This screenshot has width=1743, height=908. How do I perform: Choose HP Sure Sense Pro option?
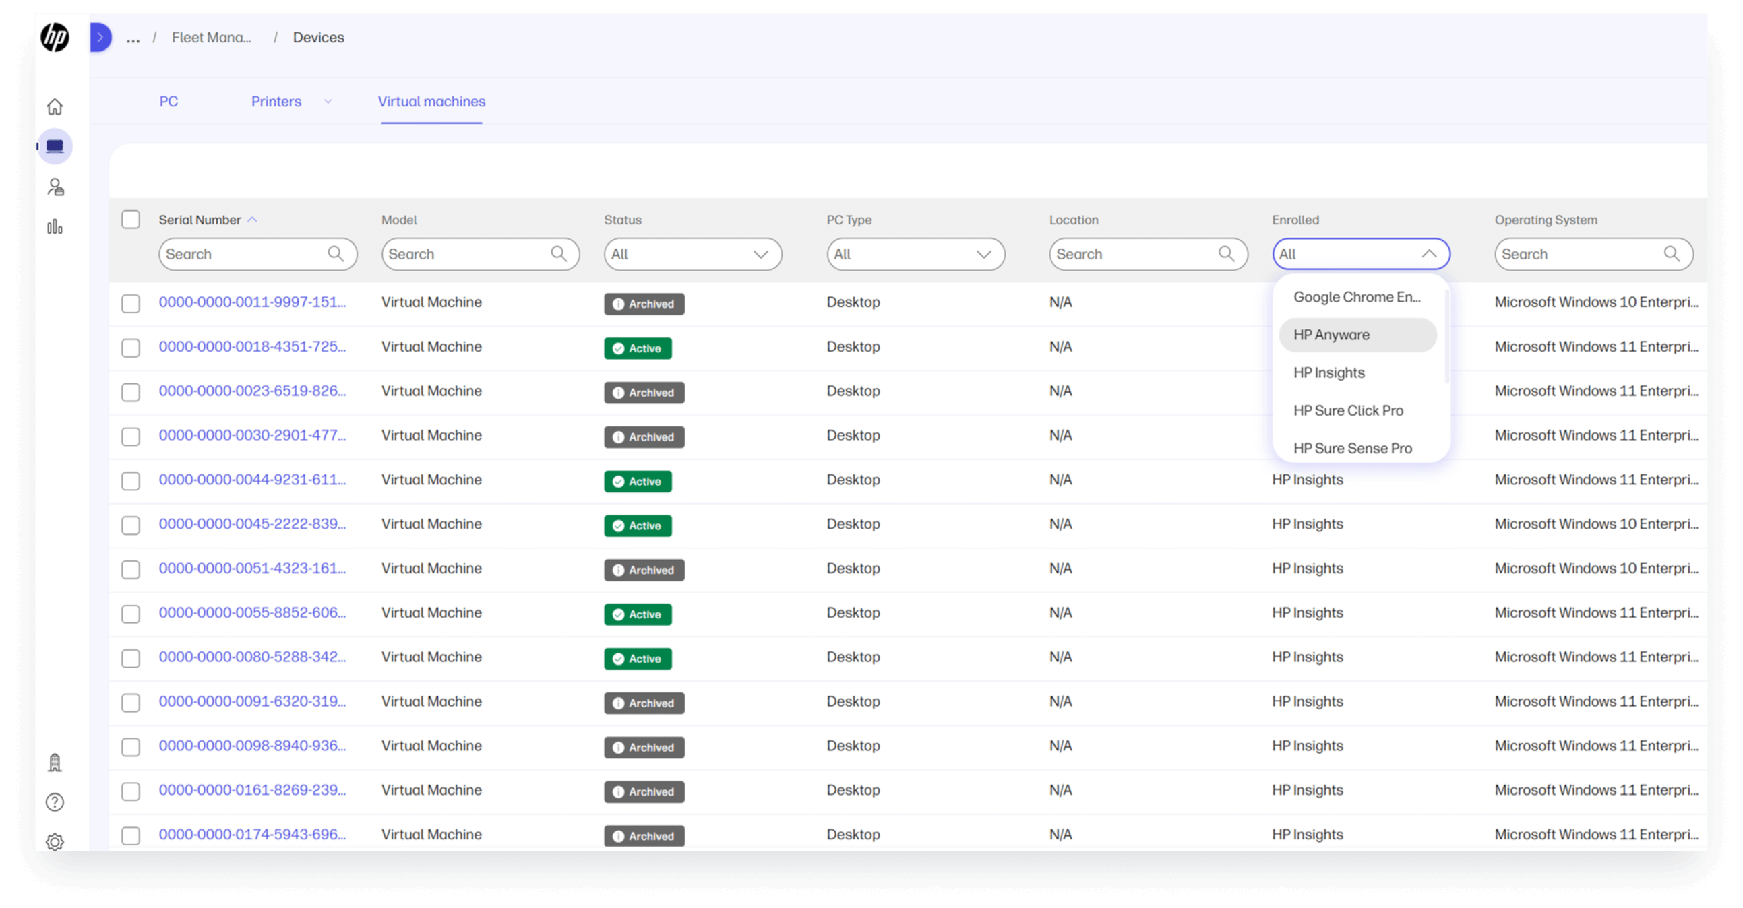pyautogui.click(x=1357, y=448)
